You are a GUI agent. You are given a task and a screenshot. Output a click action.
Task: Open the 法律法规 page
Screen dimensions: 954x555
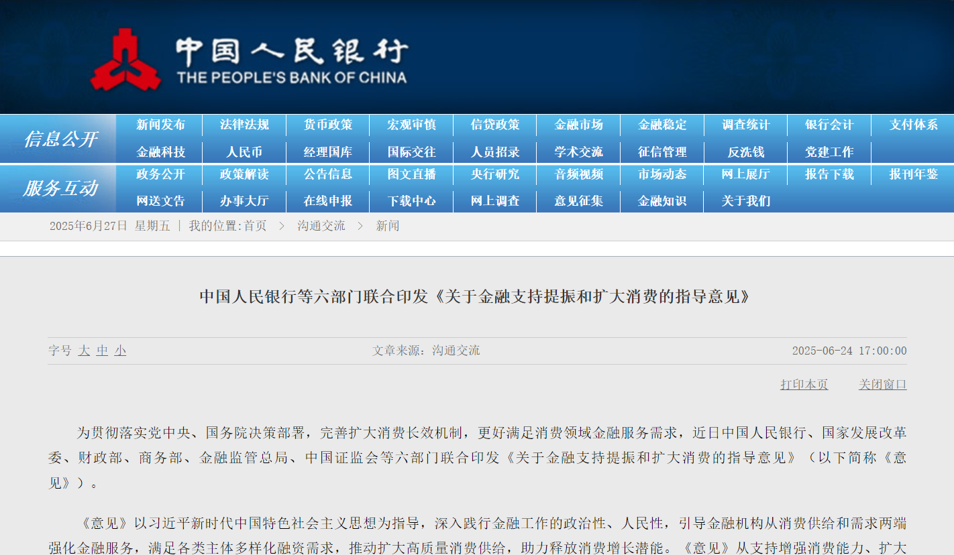tap(243, 125)
